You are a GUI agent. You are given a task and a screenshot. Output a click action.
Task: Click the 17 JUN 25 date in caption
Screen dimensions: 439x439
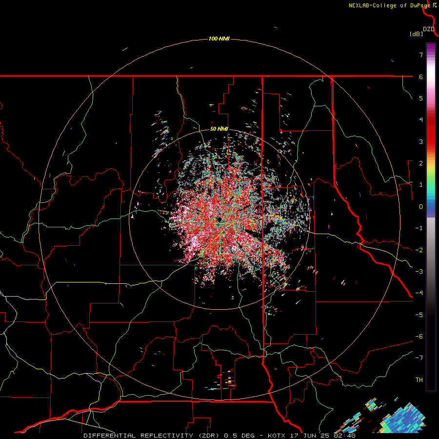click(x=309, y=436)
